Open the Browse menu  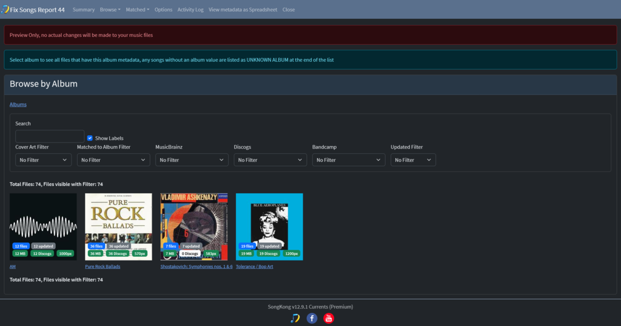point(110,10)
